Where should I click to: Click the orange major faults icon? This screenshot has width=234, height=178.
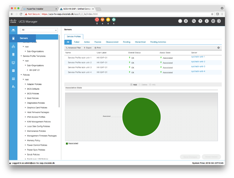click(x=102, y=20)
